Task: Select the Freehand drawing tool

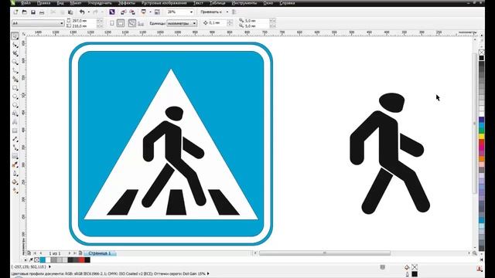Action: pyautogui.click(x=15, y=70)
